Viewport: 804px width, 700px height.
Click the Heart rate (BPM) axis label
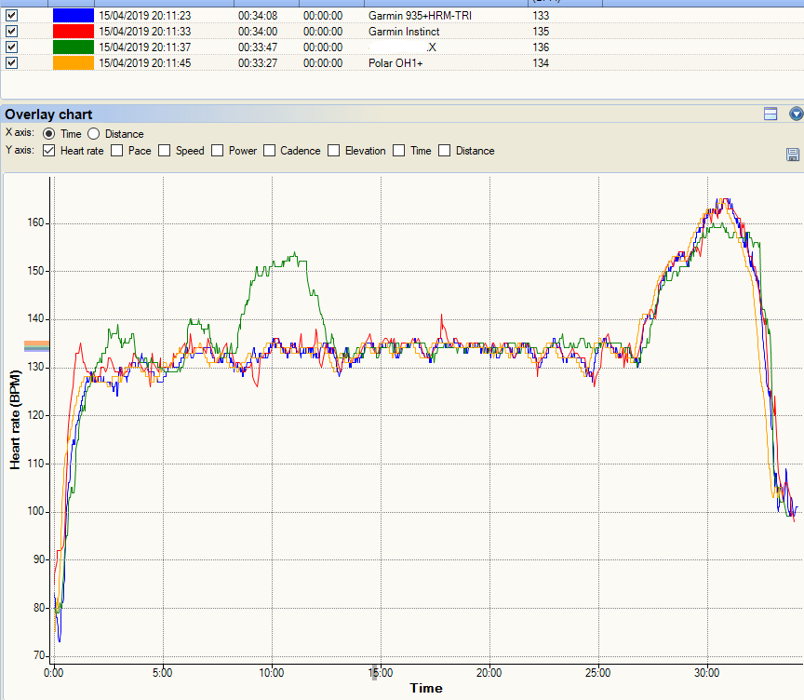(x=15, y=420)
